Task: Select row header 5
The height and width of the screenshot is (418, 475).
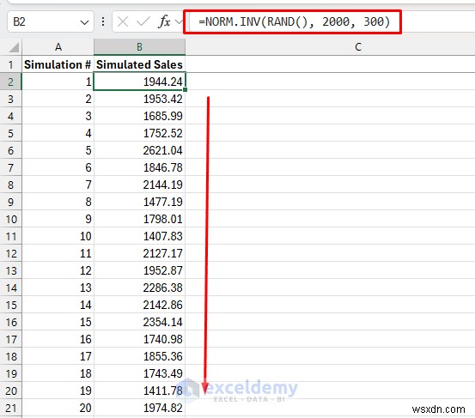Action: 10,133
